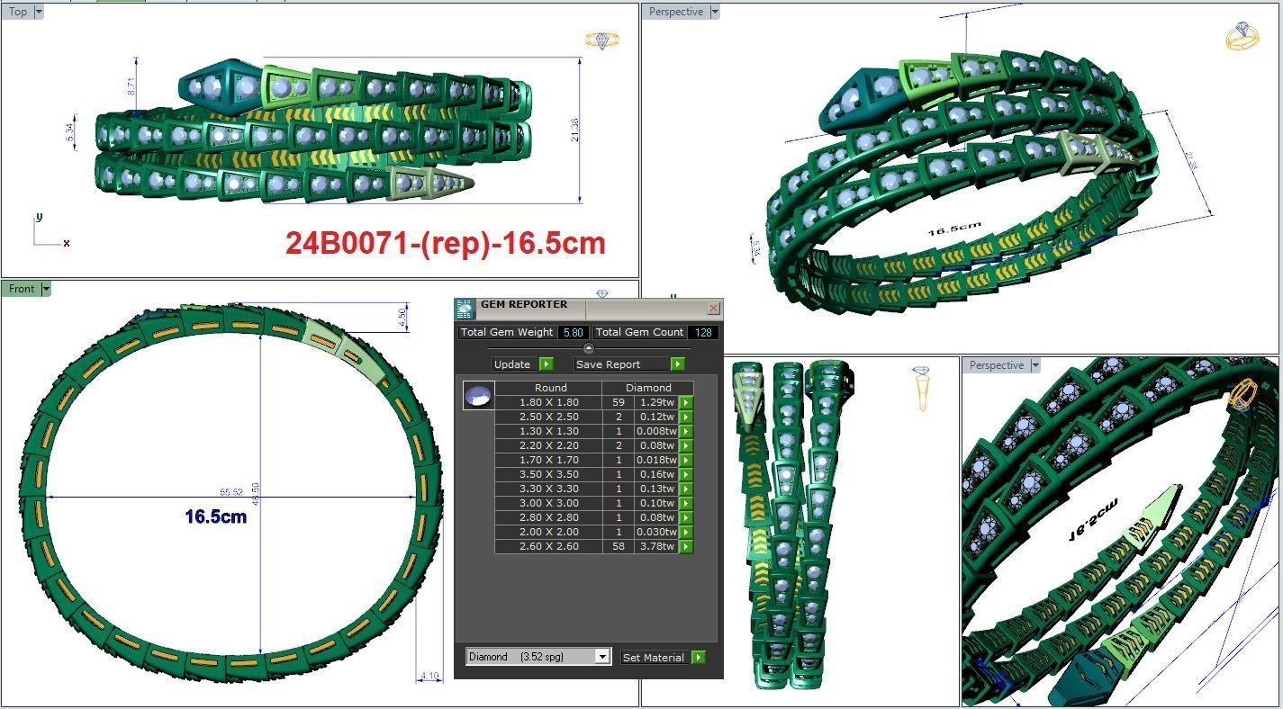1283x709 pixels.
Task: Click the Save Report green arrow
Action: [677, 364]
